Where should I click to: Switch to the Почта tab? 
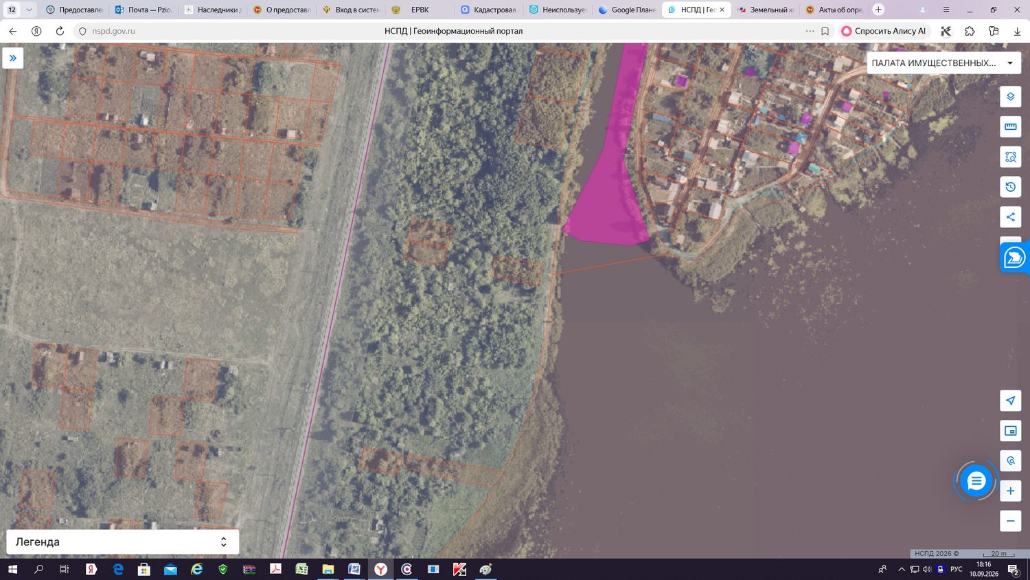tap(144, 10)
